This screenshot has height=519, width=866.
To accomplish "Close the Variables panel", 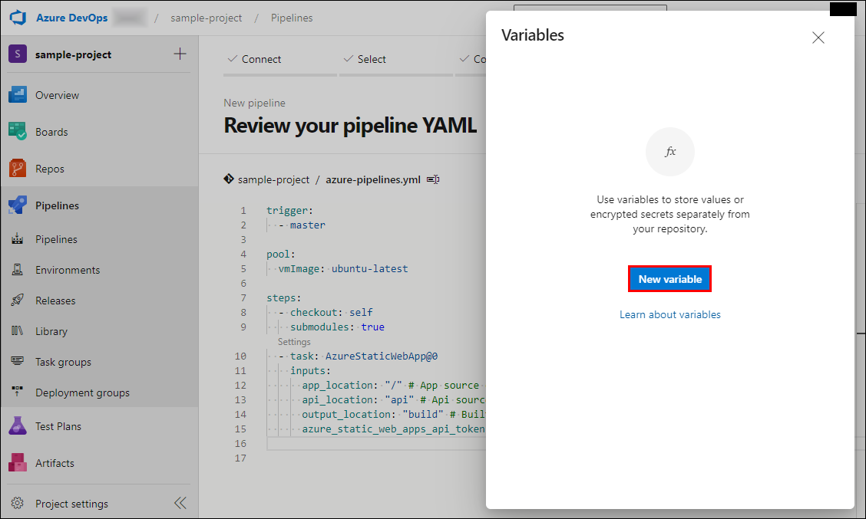I will point(818,38).
